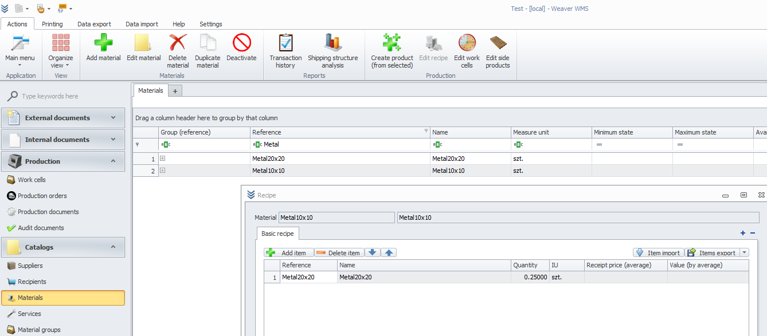Select the Materials document tab
Screen dimensions: 767x336
151,90
